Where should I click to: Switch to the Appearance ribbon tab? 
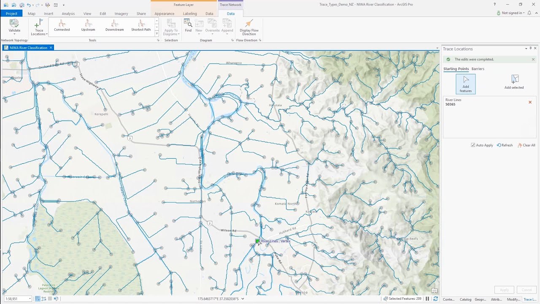tap(164, 14)
